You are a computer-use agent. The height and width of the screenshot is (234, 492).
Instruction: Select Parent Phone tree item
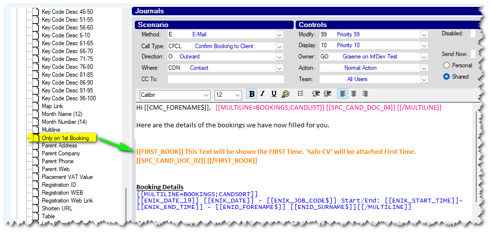(58, 161)
